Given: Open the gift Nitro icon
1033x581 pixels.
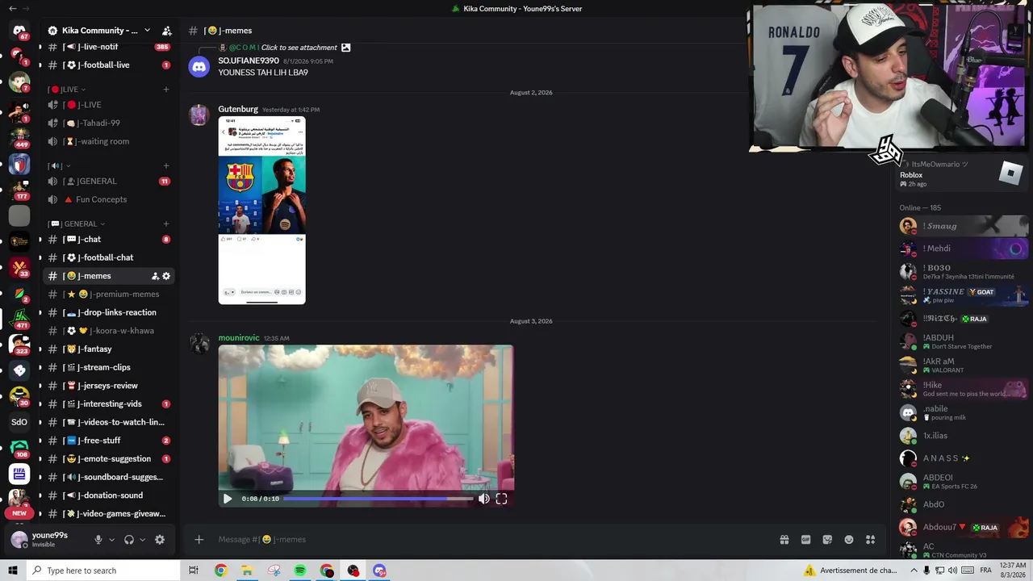Looking at the screenshot, I should (x=784, y=540).
